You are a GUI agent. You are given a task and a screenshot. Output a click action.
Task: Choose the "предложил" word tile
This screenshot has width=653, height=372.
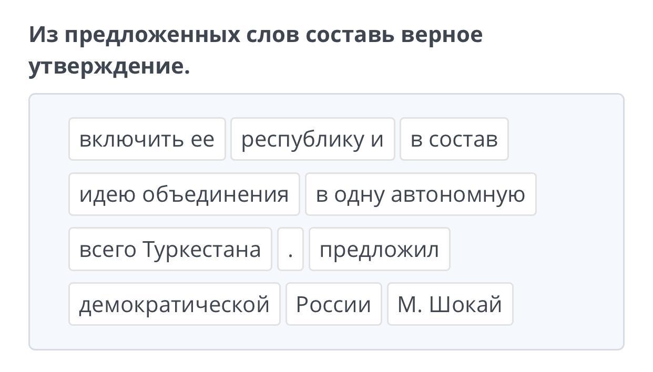[379, 249]
